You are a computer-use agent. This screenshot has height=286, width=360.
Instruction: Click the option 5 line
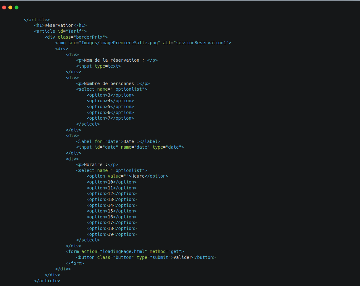pyautogui.click(x=110, y=107)
